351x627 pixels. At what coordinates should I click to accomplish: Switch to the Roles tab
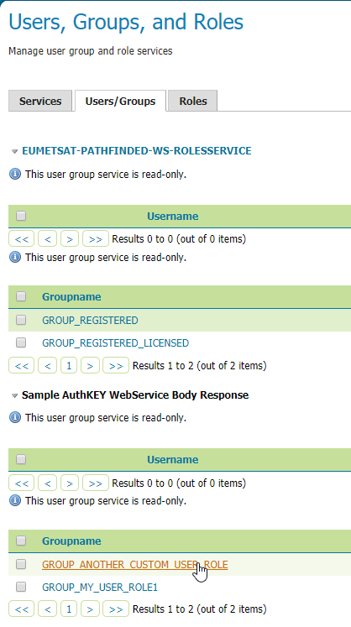point(193,102)
